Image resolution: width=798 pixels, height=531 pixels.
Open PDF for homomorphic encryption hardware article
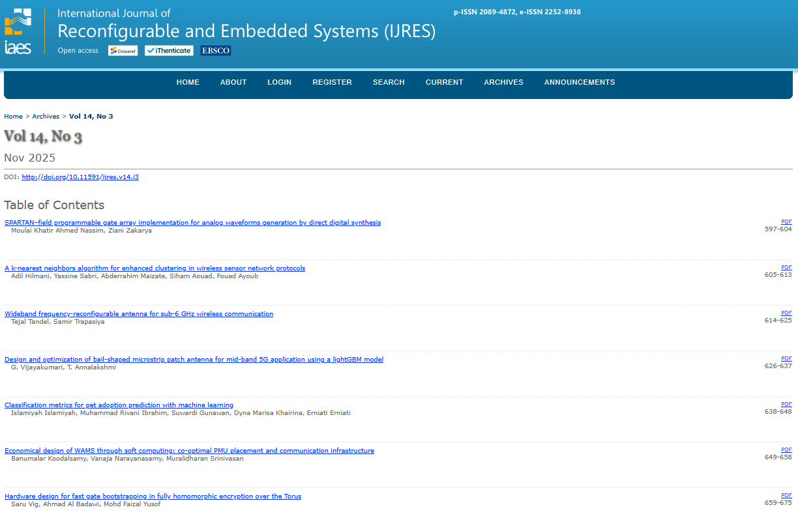(x=786, y=495)
